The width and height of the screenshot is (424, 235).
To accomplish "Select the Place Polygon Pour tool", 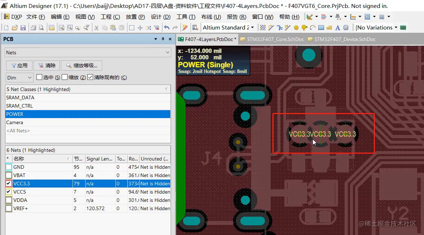I will pos(329,27).
